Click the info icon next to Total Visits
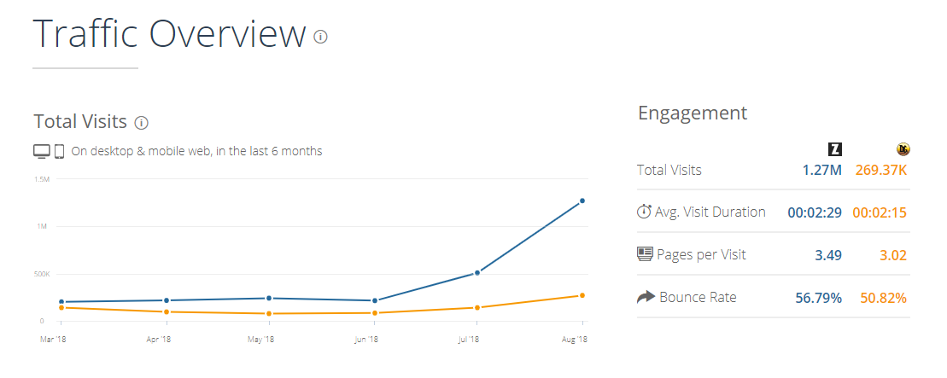Viewport: 947px width, 378px height. (x=142, y=123)
